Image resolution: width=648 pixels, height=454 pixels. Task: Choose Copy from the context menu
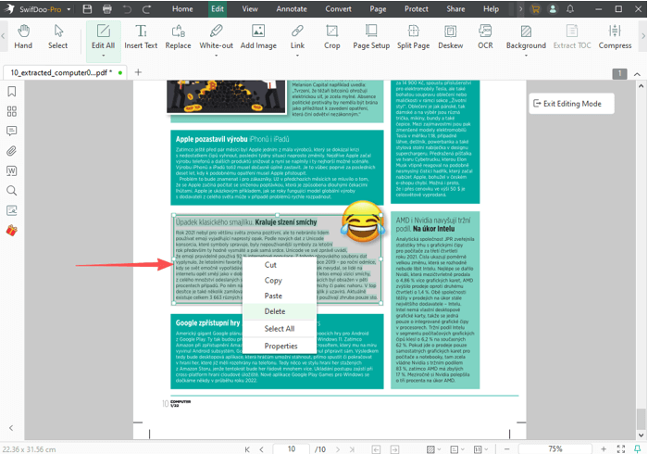(x=280, y=281)
